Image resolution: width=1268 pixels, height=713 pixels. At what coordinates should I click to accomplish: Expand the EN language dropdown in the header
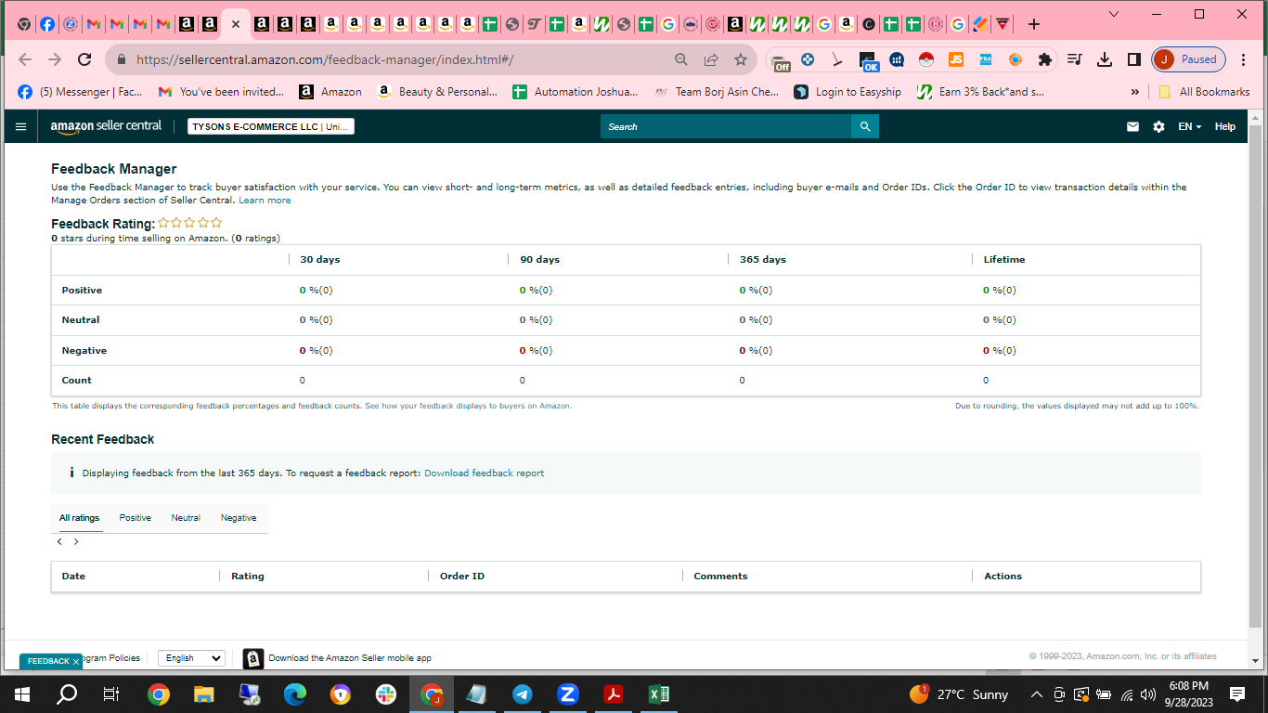click(x=1189, y=126)
